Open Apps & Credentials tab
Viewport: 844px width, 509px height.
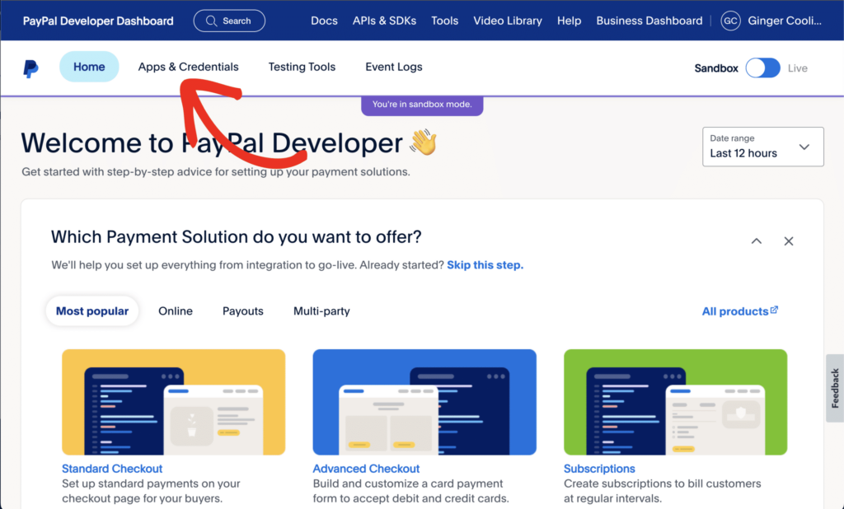(x=189, y=67)
